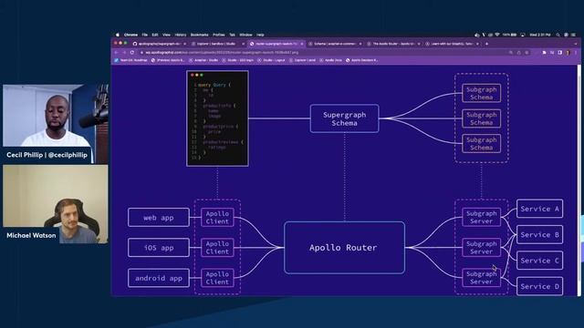Click the Service D box
Viewport: 584px width, 328px height.
tap(539, 286)
